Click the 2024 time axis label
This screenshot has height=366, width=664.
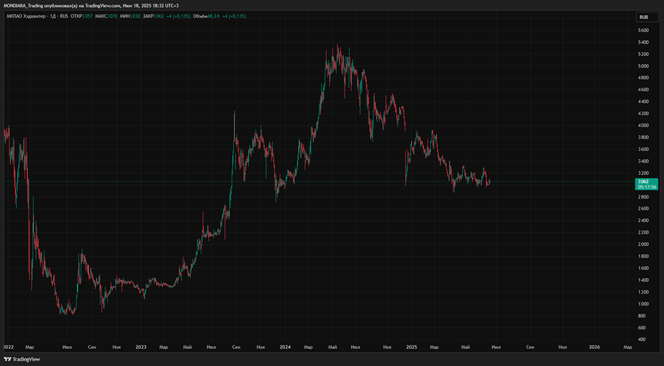[x=285, y=347]
